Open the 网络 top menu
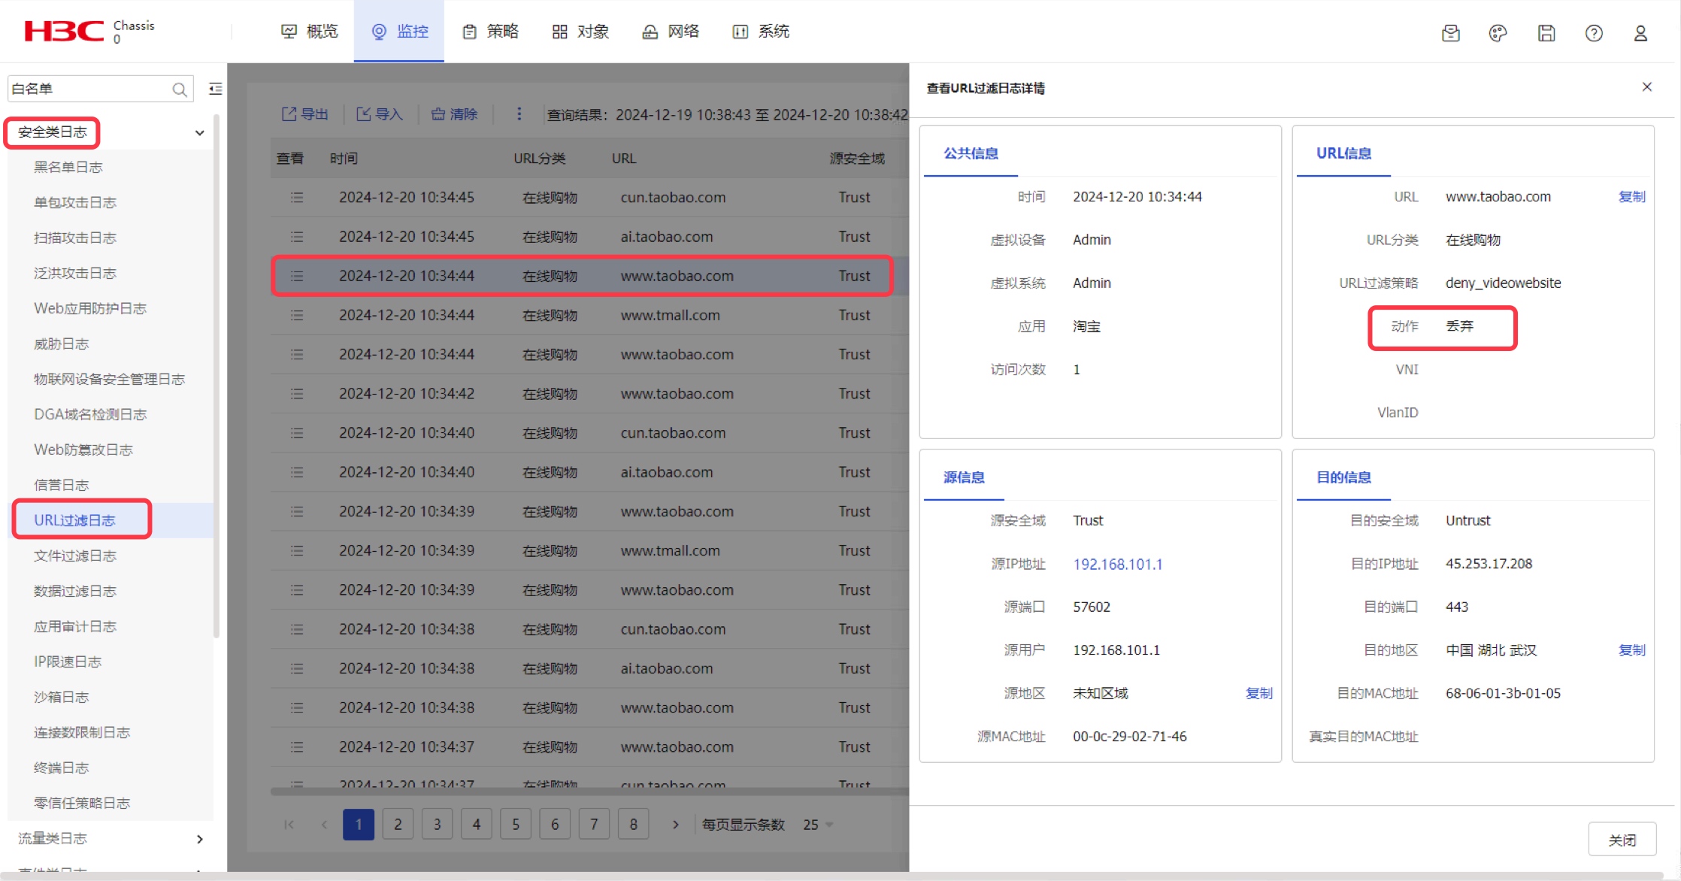Viewport: 1681px width, 881px height. click(671, 32)
